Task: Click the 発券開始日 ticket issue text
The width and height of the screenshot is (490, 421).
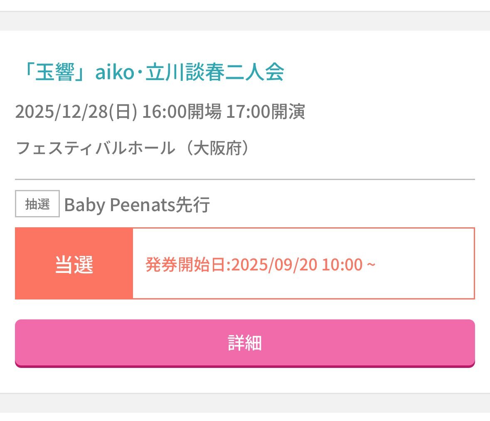Action: click(187, 265)
